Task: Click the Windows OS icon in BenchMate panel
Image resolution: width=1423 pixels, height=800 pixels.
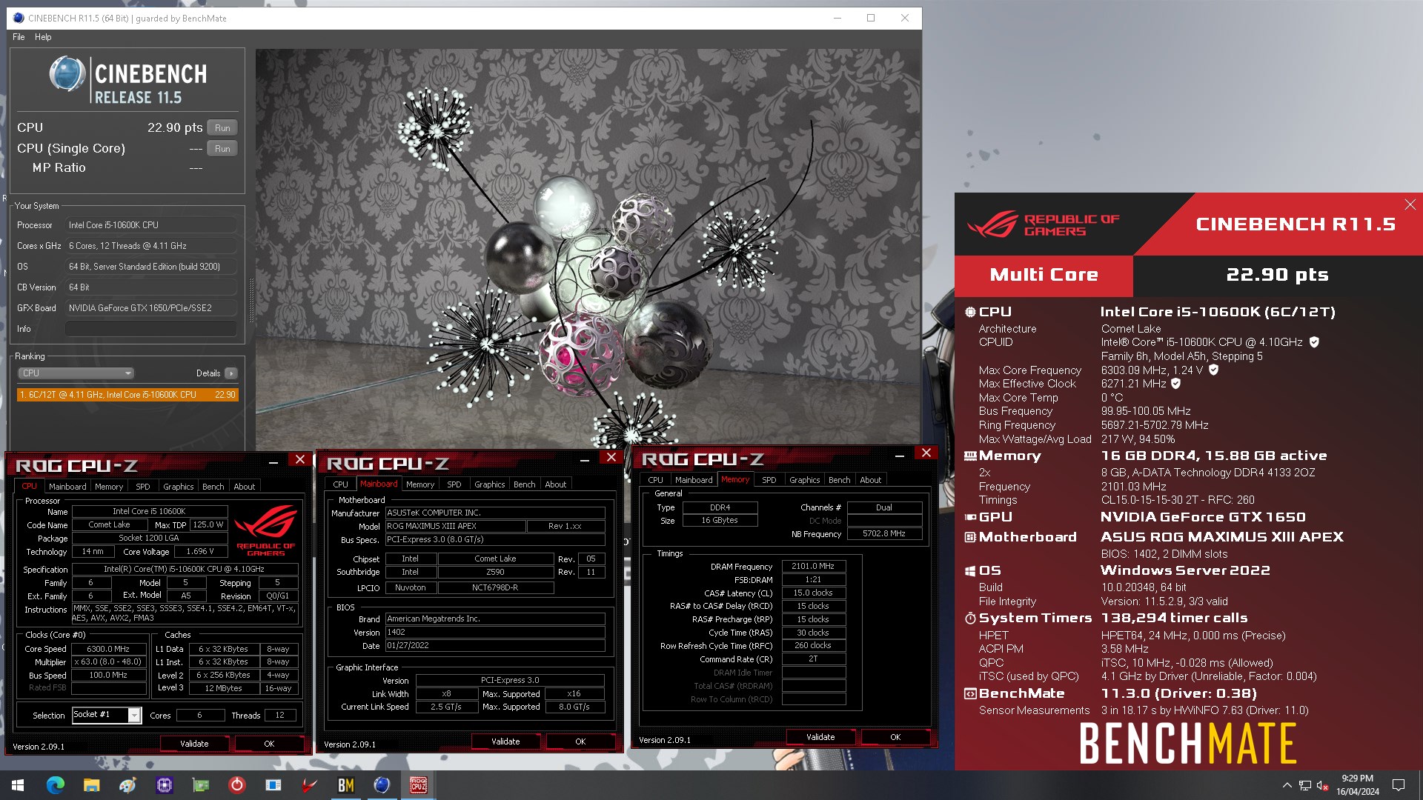Action: 970,571
